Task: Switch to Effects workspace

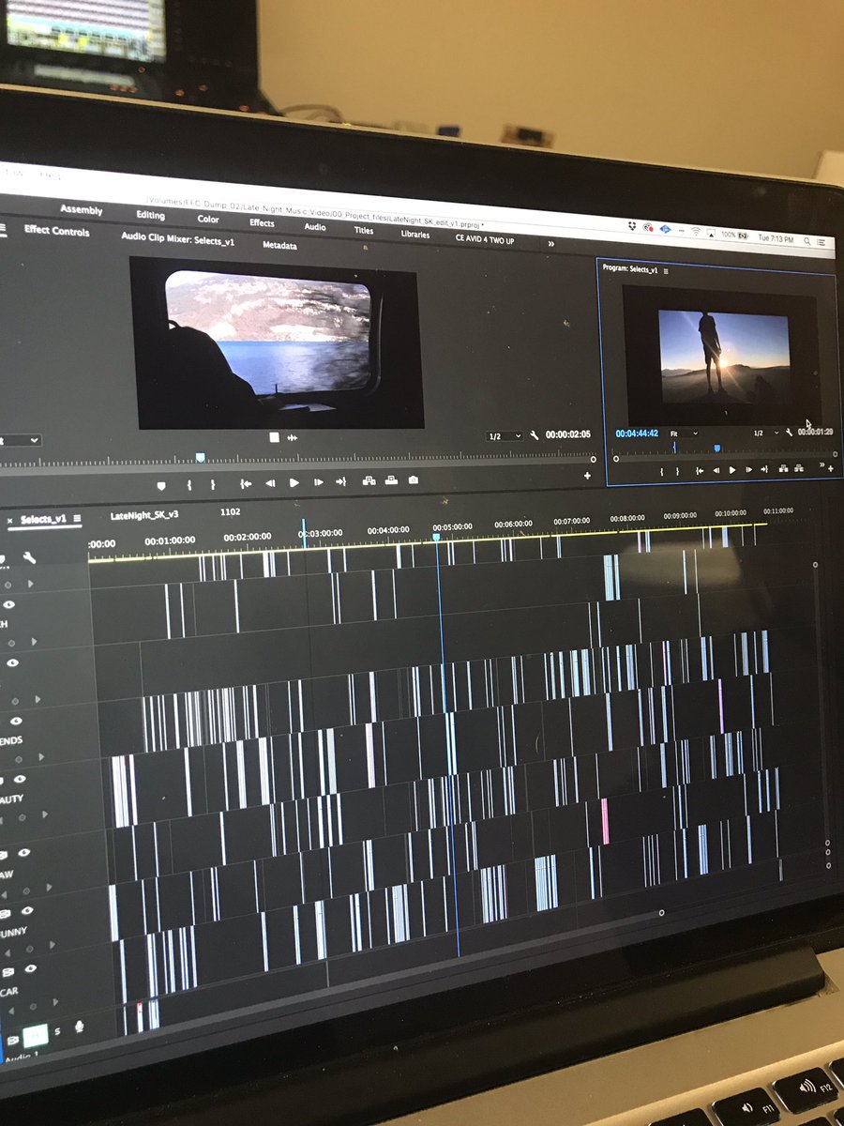Action: 262,223
